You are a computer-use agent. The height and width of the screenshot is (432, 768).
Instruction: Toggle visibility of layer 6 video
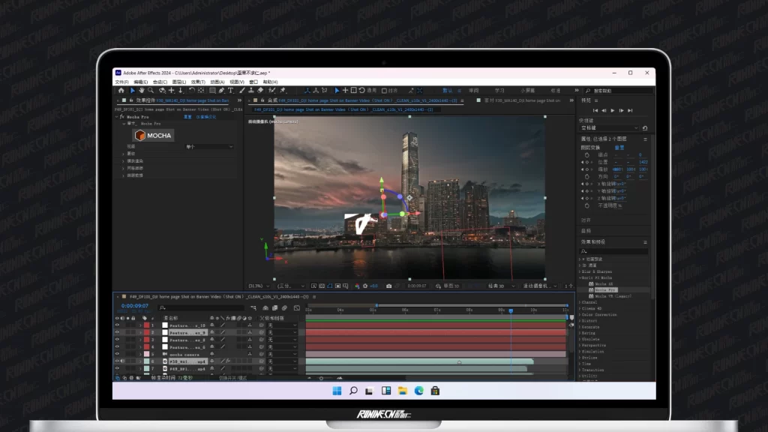click(x=117, y=361)
